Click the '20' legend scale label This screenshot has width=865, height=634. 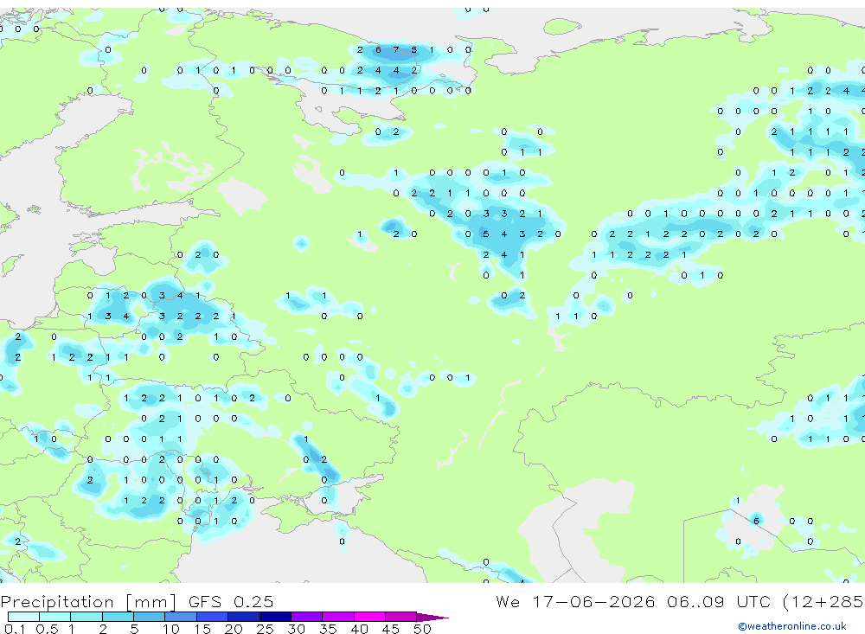click(234, 629)
